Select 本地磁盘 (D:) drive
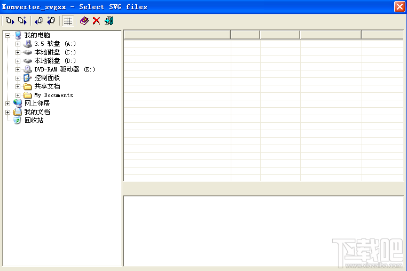407x271 pixels. [x=55, y=61]
